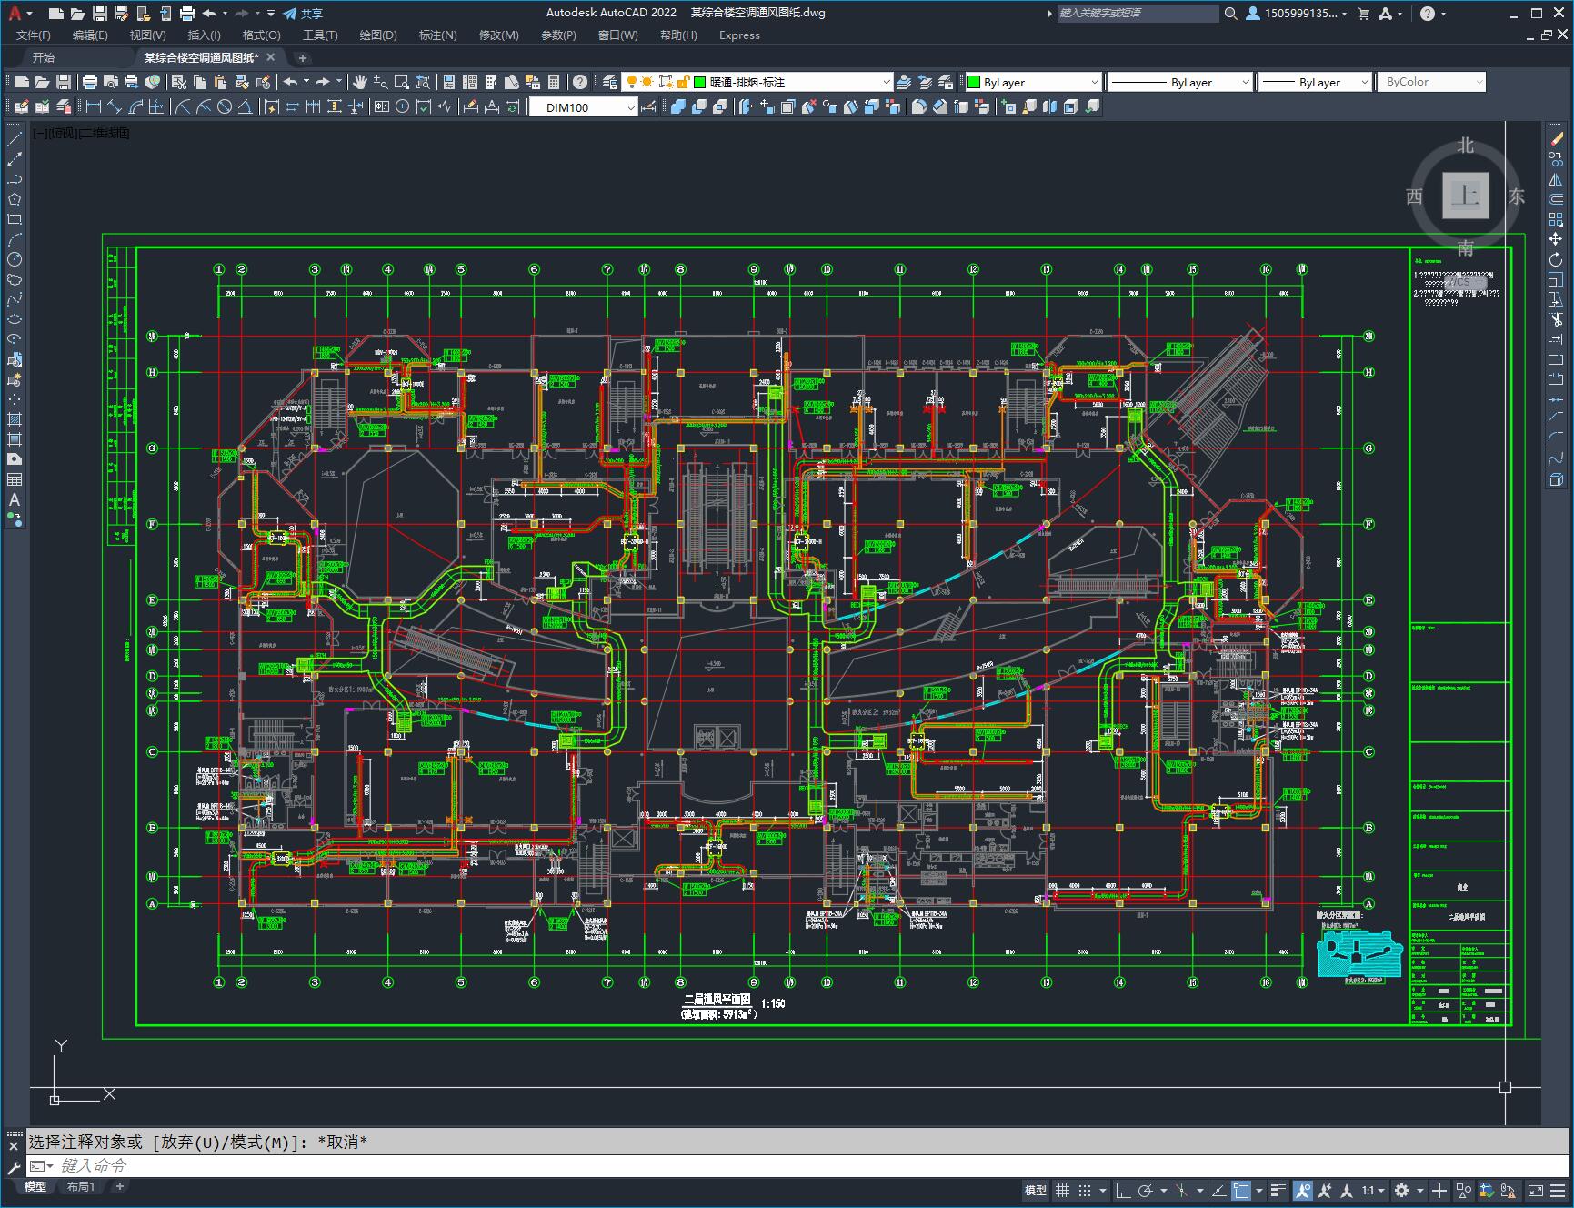Toggle lineweight display in status bar
The height and width of the screenshot is (1208, 1574).
pyautogui.click(x=1278, y=1190)
